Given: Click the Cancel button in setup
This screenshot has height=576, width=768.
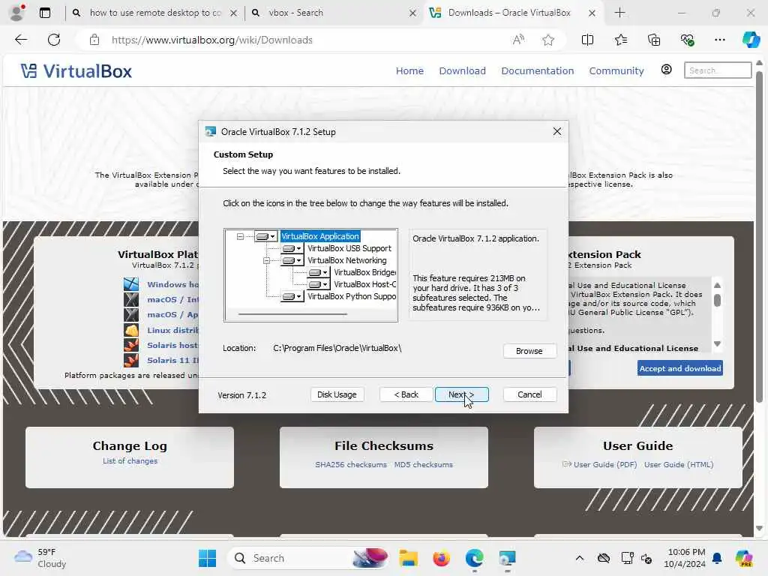Looking at the screenshot, I should click(529, 394).
